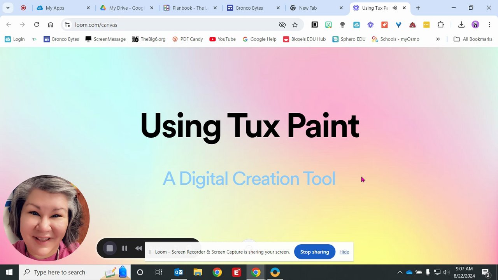Switch to the New Tab tab

(x=317, y=8)
